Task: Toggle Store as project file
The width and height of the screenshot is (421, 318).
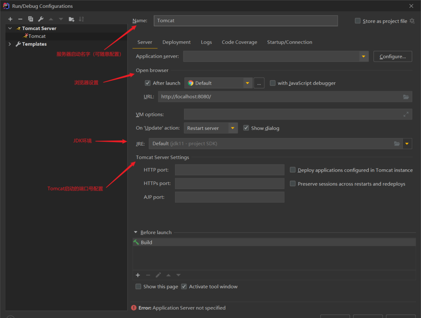Action: point(357,21)
